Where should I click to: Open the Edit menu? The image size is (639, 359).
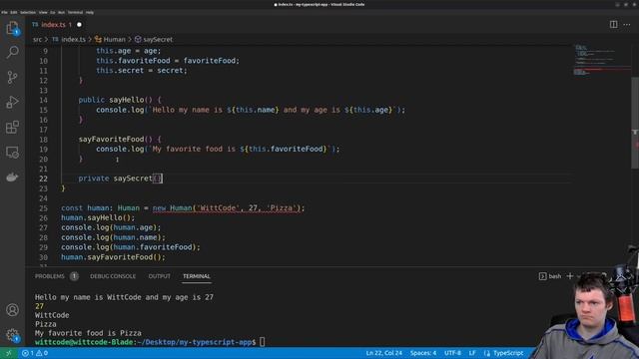pos(14,13)
